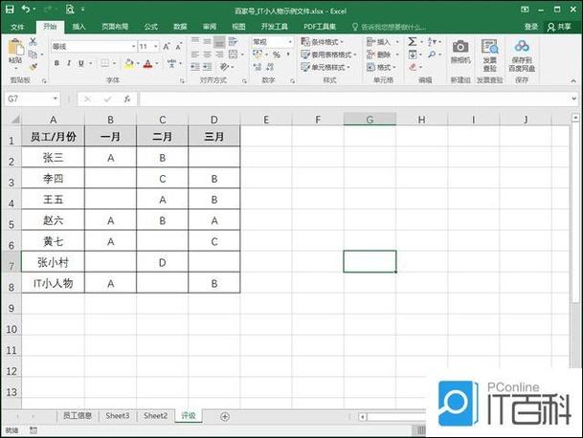Click the Decrease Font Size icon
Image resolution: width=583 pixels, height=438 pixels.
click(179, 47)
